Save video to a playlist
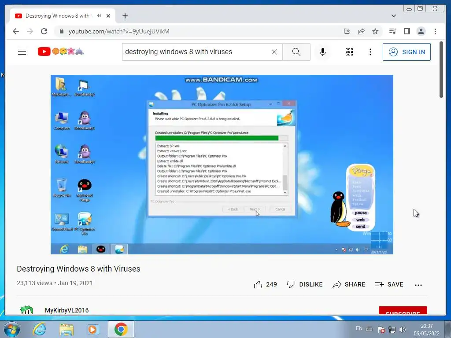Viewport: 451px width, 338px height. click(x=389, y=285)
